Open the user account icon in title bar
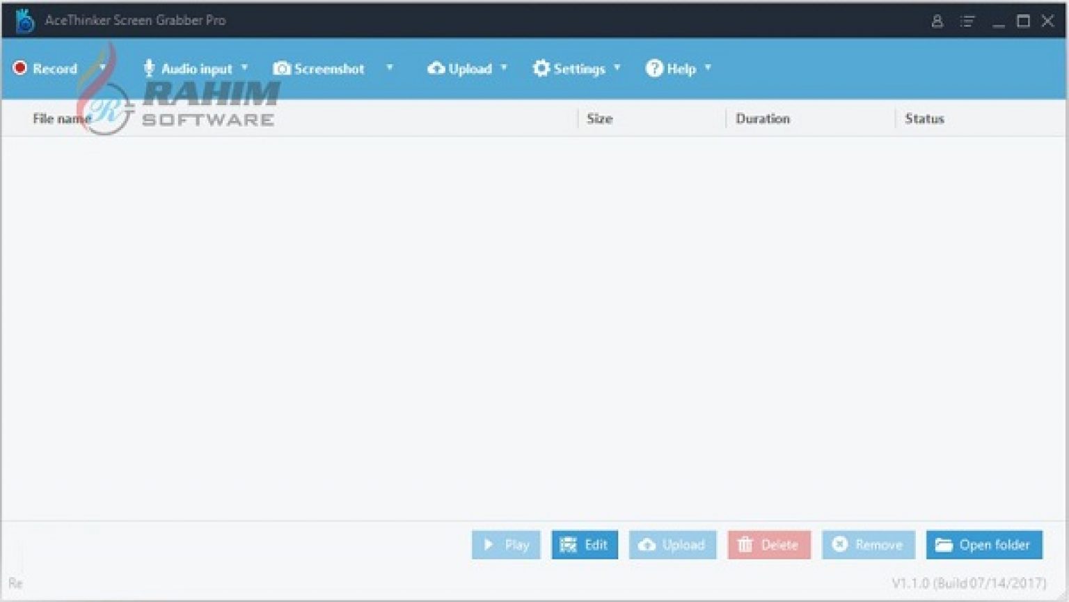 coord(937,21)
